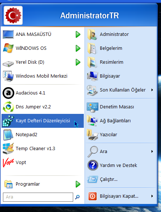Open the Kayıt Defteri Düzenleyicisi registry icon
Screen dimensions: 161x212
pyautogui.click(x=8, y=121)
